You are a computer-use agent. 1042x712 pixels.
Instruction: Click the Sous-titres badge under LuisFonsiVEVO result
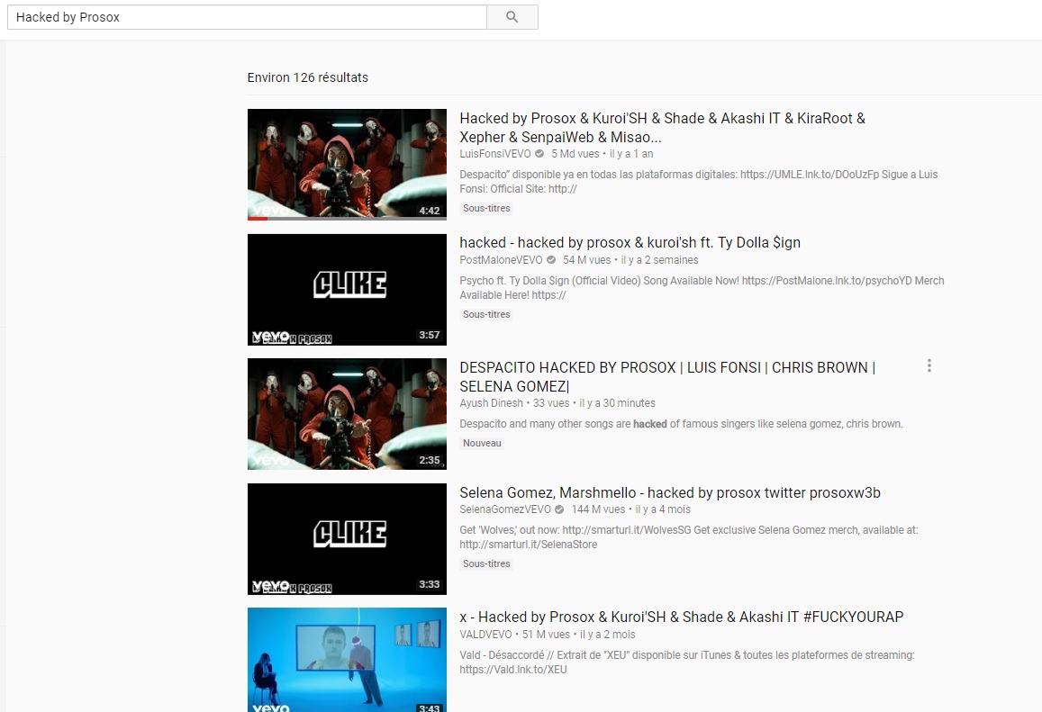point(486,209)
